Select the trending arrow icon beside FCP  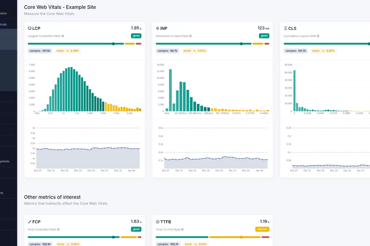(29, 222)
